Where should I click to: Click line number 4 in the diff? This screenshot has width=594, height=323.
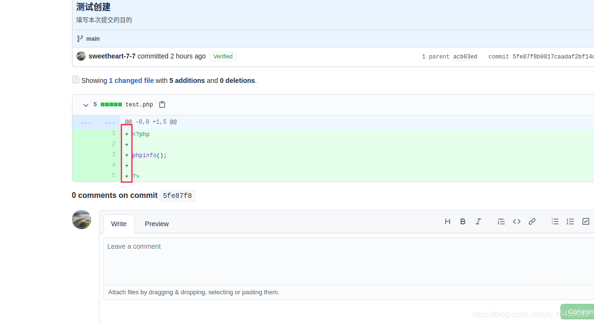pos(114,165)
